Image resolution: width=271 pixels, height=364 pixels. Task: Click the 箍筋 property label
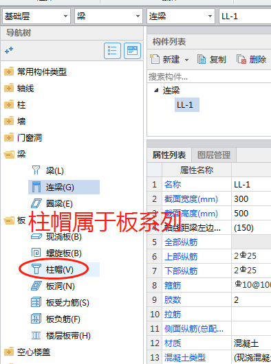pos(173,285)
